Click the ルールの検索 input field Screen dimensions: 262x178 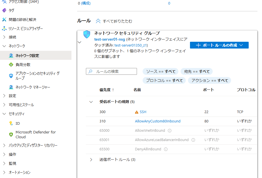[111, 71]
